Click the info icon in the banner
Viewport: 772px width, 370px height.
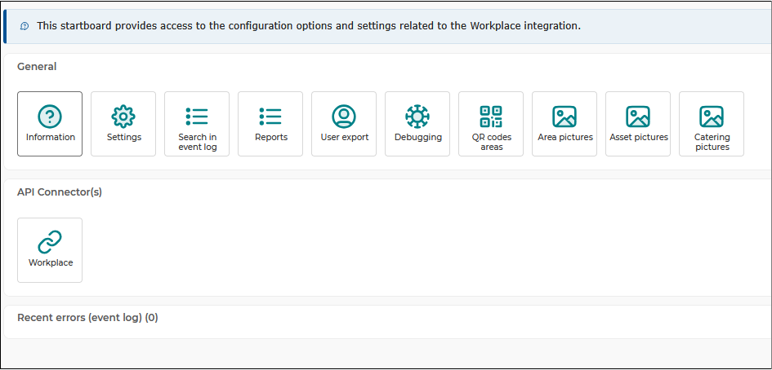pyautogui.click(x=25, y=26)
